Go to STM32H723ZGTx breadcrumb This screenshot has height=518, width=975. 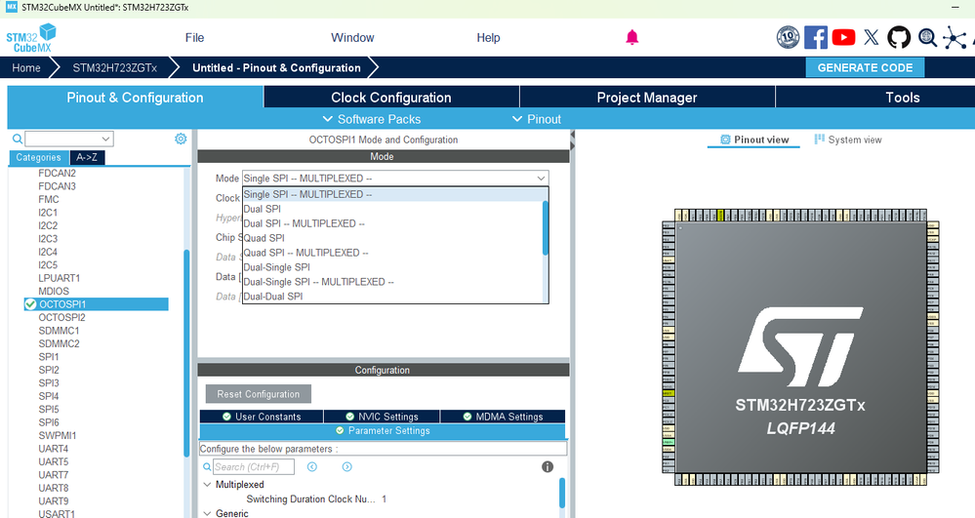click(x=114, y=67)
